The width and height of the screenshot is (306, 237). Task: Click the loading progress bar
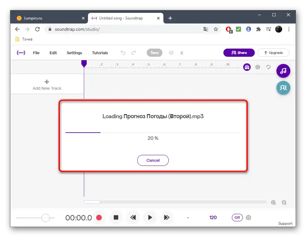153,133
